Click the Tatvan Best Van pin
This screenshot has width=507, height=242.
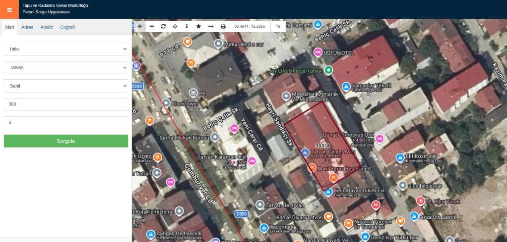260,204
